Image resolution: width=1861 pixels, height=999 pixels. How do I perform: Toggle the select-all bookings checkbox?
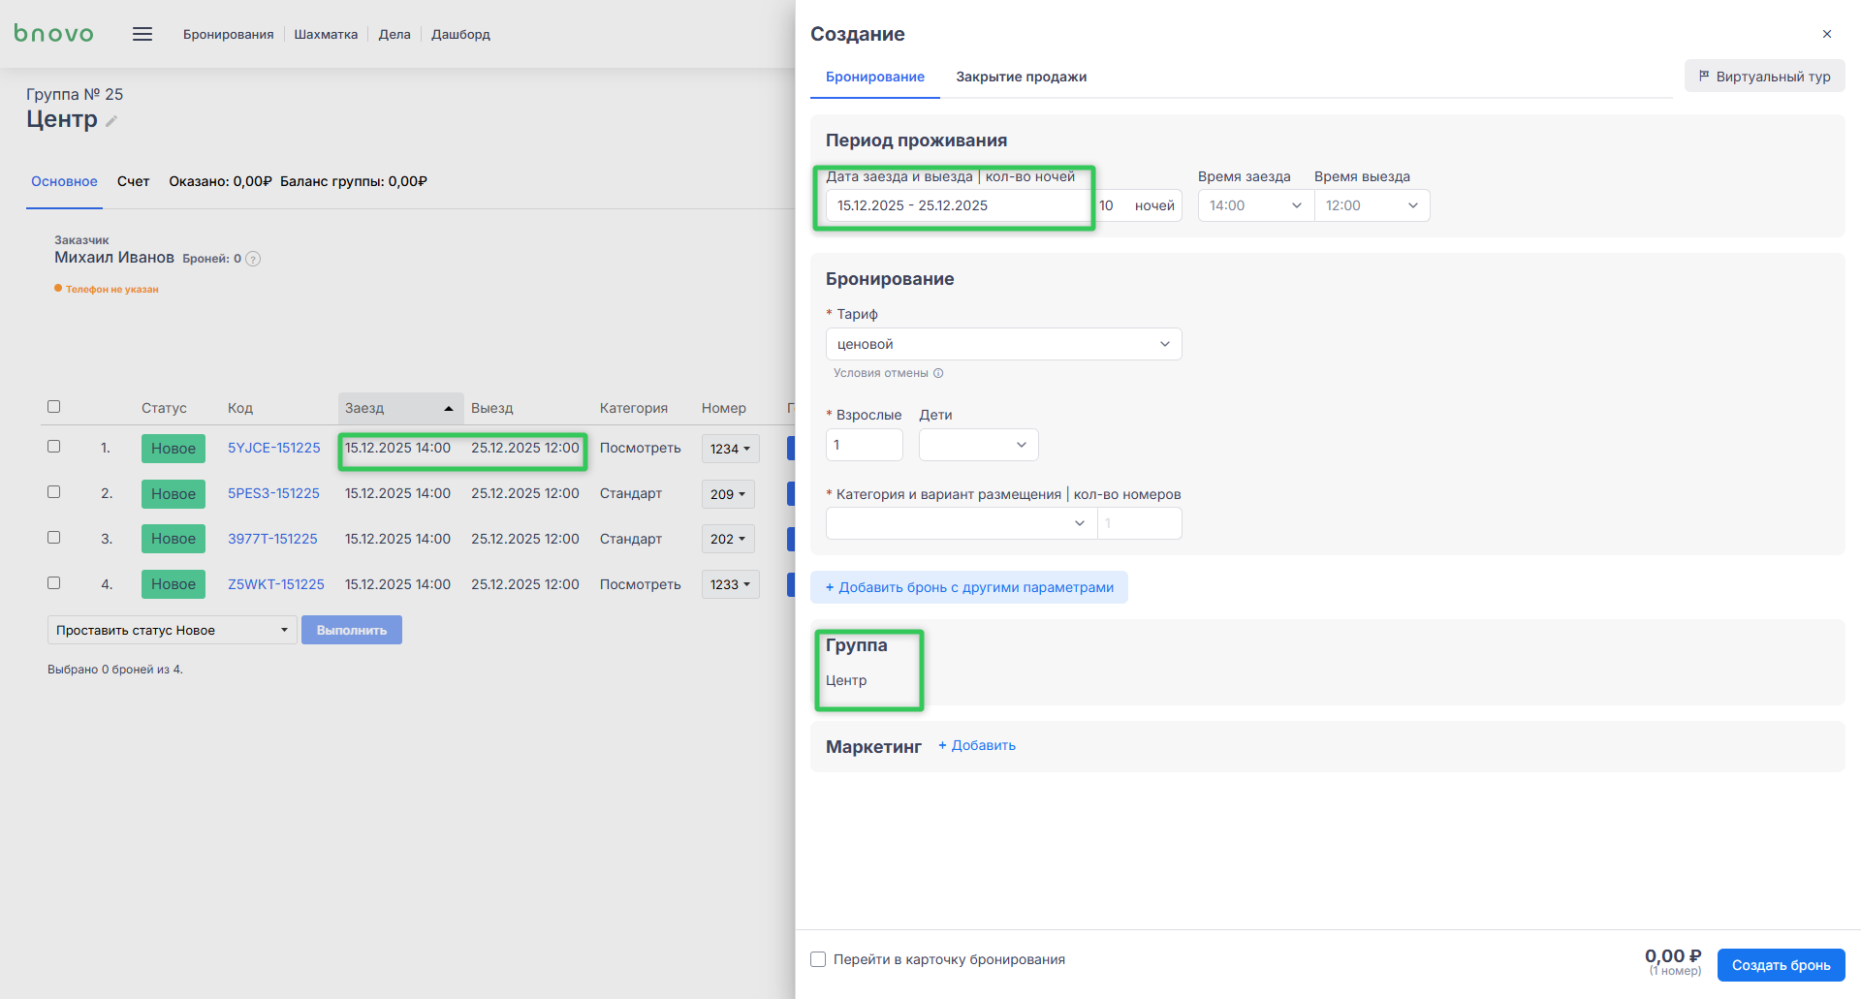54,407
